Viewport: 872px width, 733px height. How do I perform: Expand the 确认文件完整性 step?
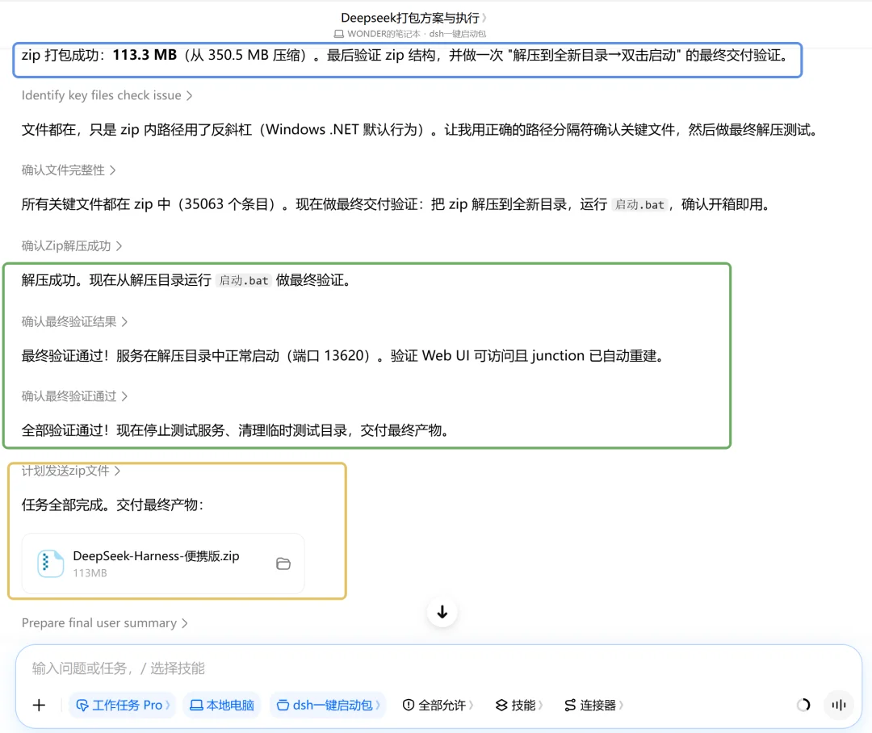[69, 170]
